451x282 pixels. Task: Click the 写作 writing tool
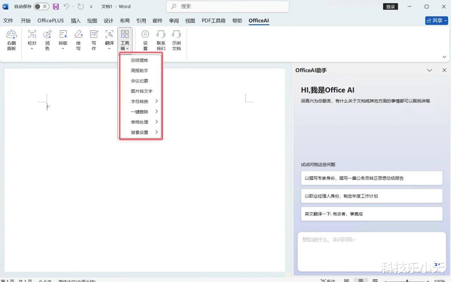[x=94, y=40]
